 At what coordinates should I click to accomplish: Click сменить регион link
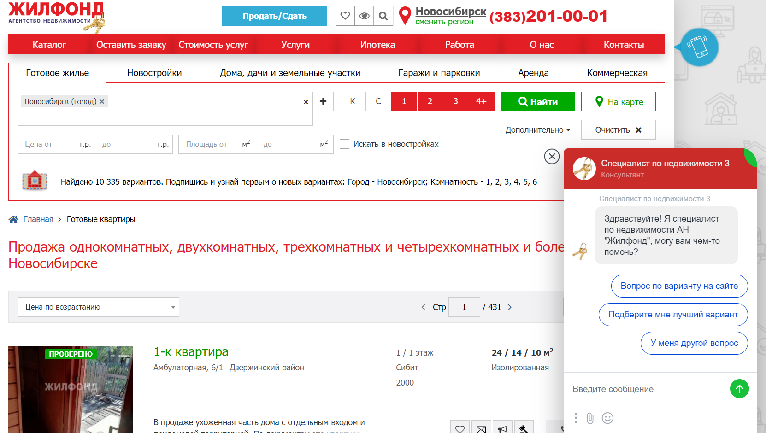point(444,22)
